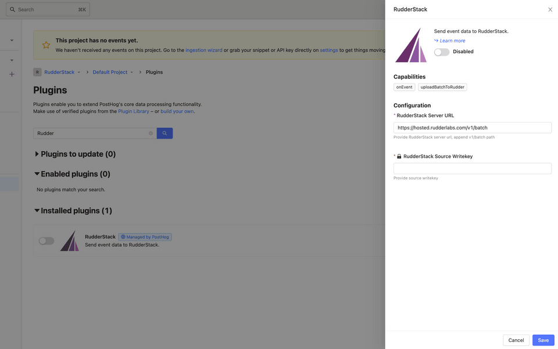Clear the Rudder search text
The height and width of the screenshot is (349, 558).
151,133
